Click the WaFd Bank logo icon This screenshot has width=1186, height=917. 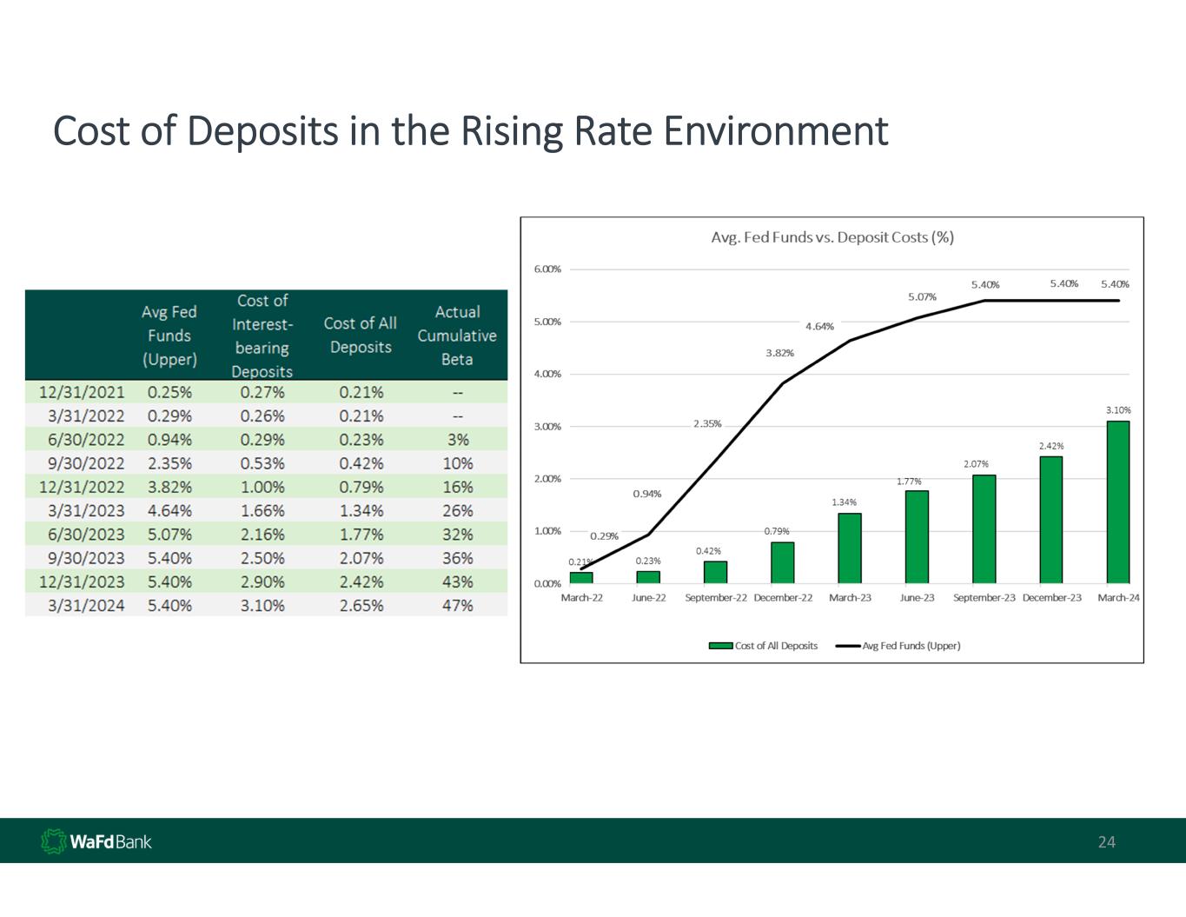55,841
